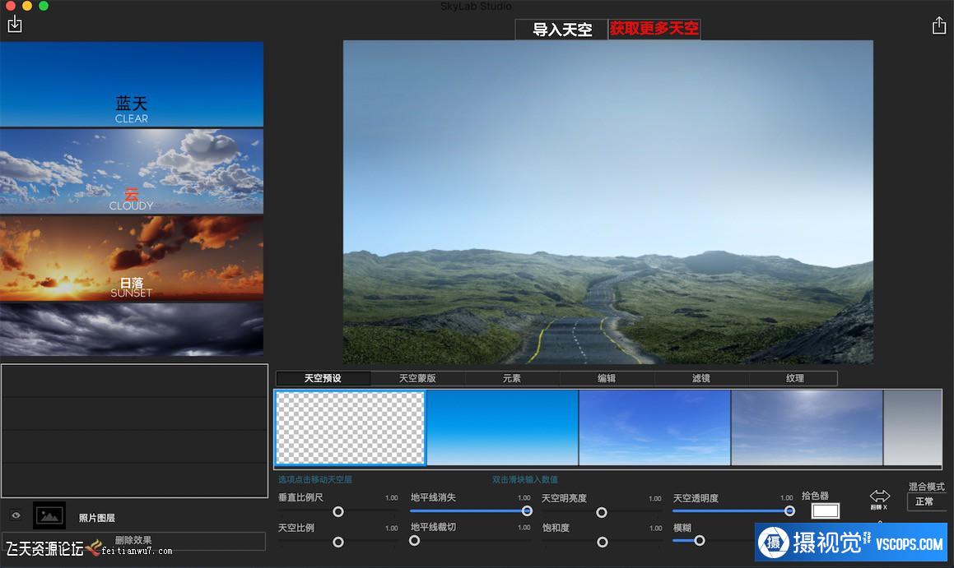Click the 天空透明度 slider handle
This screenshot has height=568, width=954.
tap(789, 511)
